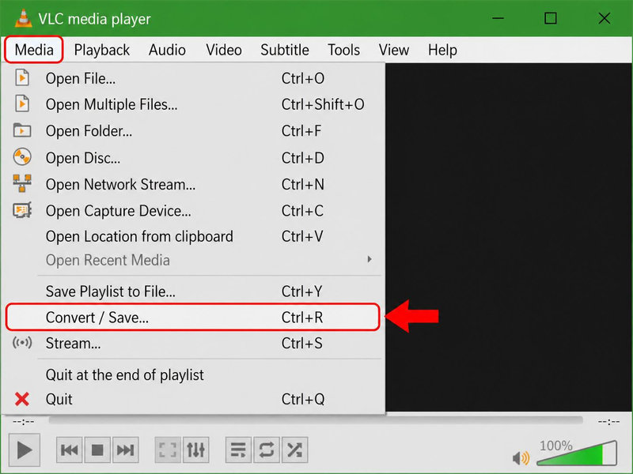The image size is (633, 474).
Task: Click the playback seek bar
Action: (x=316, y=420)
